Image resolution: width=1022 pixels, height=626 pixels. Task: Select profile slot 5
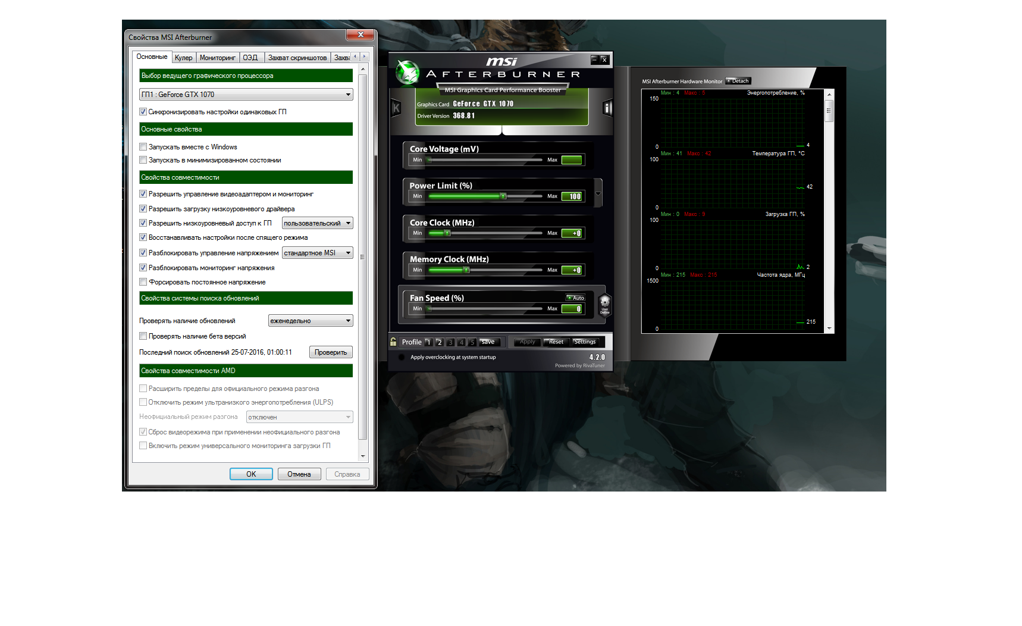pyautogui.click(x=472, y=342)
